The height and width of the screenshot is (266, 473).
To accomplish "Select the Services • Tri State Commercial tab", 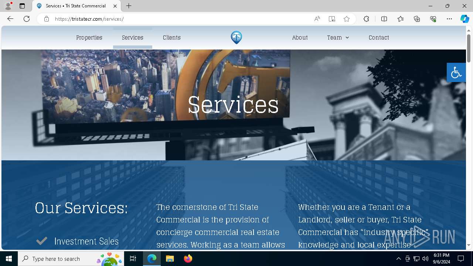I will point(76,6).
